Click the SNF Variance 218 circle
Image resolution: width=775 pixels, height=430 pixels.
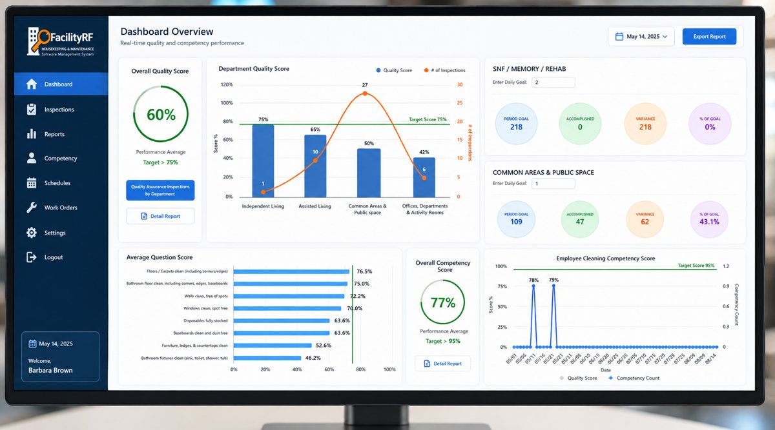pos(645,122)
